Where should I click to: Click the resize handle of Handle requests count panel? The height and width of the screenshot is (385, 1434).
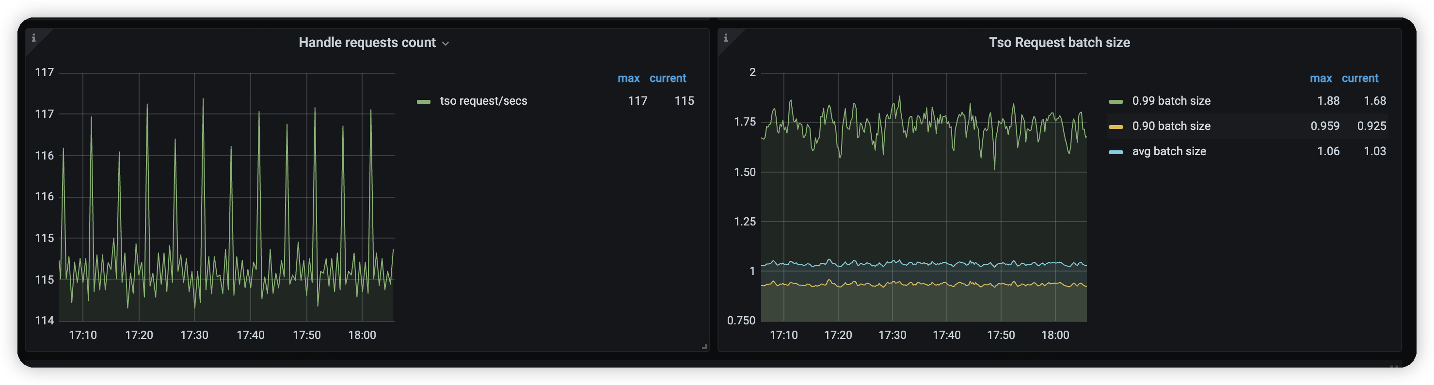704,347
